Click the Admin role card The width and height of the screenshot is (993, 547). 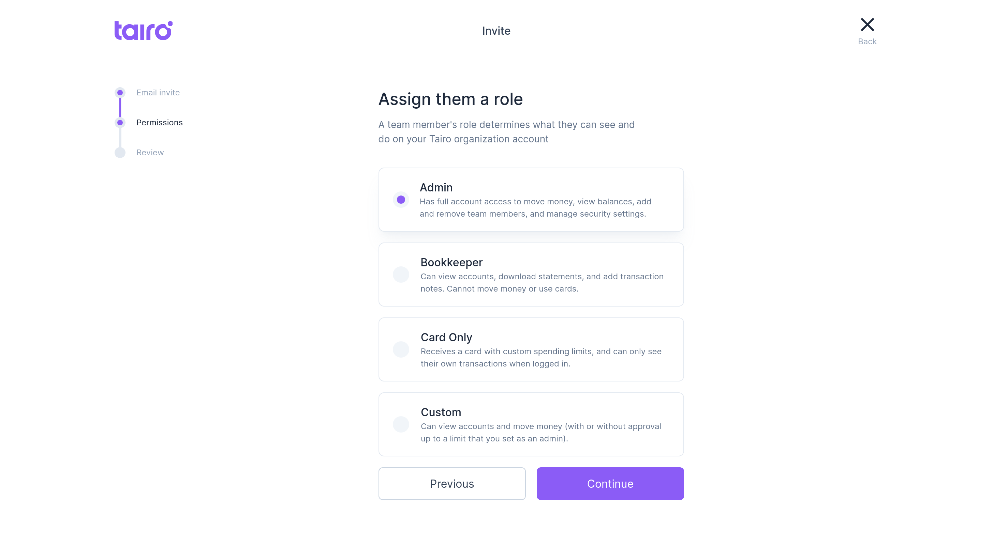coord(531,199)
